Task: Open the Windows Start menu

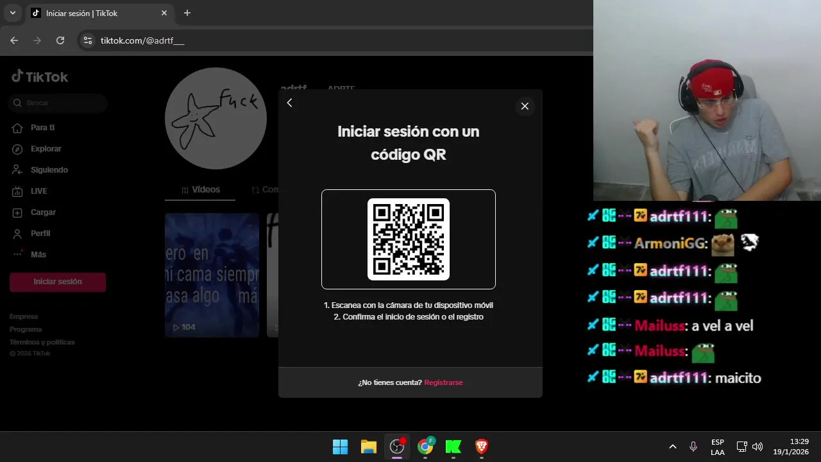Action: click(x=340, y=447)
